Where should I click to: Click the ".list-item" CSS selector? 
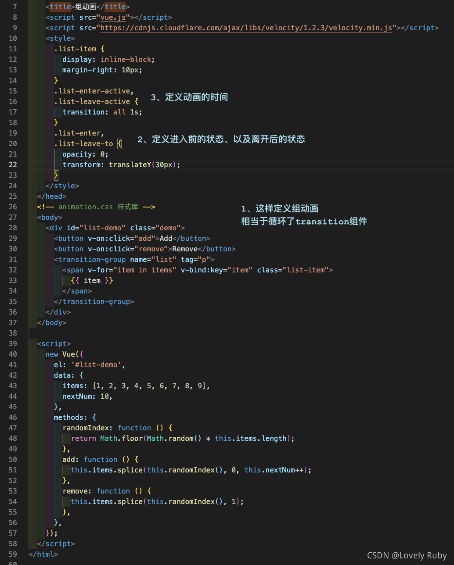pyautogui.click(x=75, y=49)
